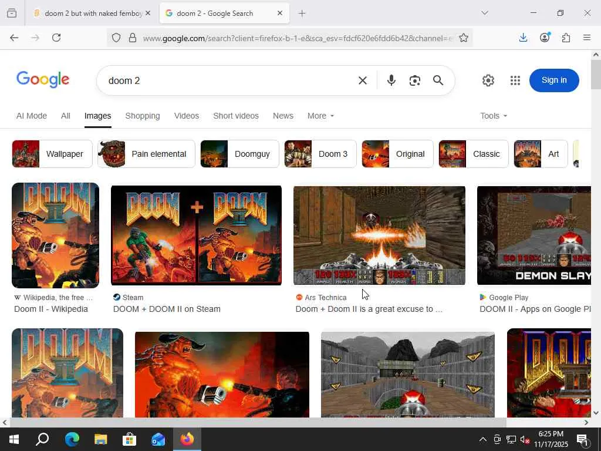Open File Explorer from taskbar

coord(100,439)
